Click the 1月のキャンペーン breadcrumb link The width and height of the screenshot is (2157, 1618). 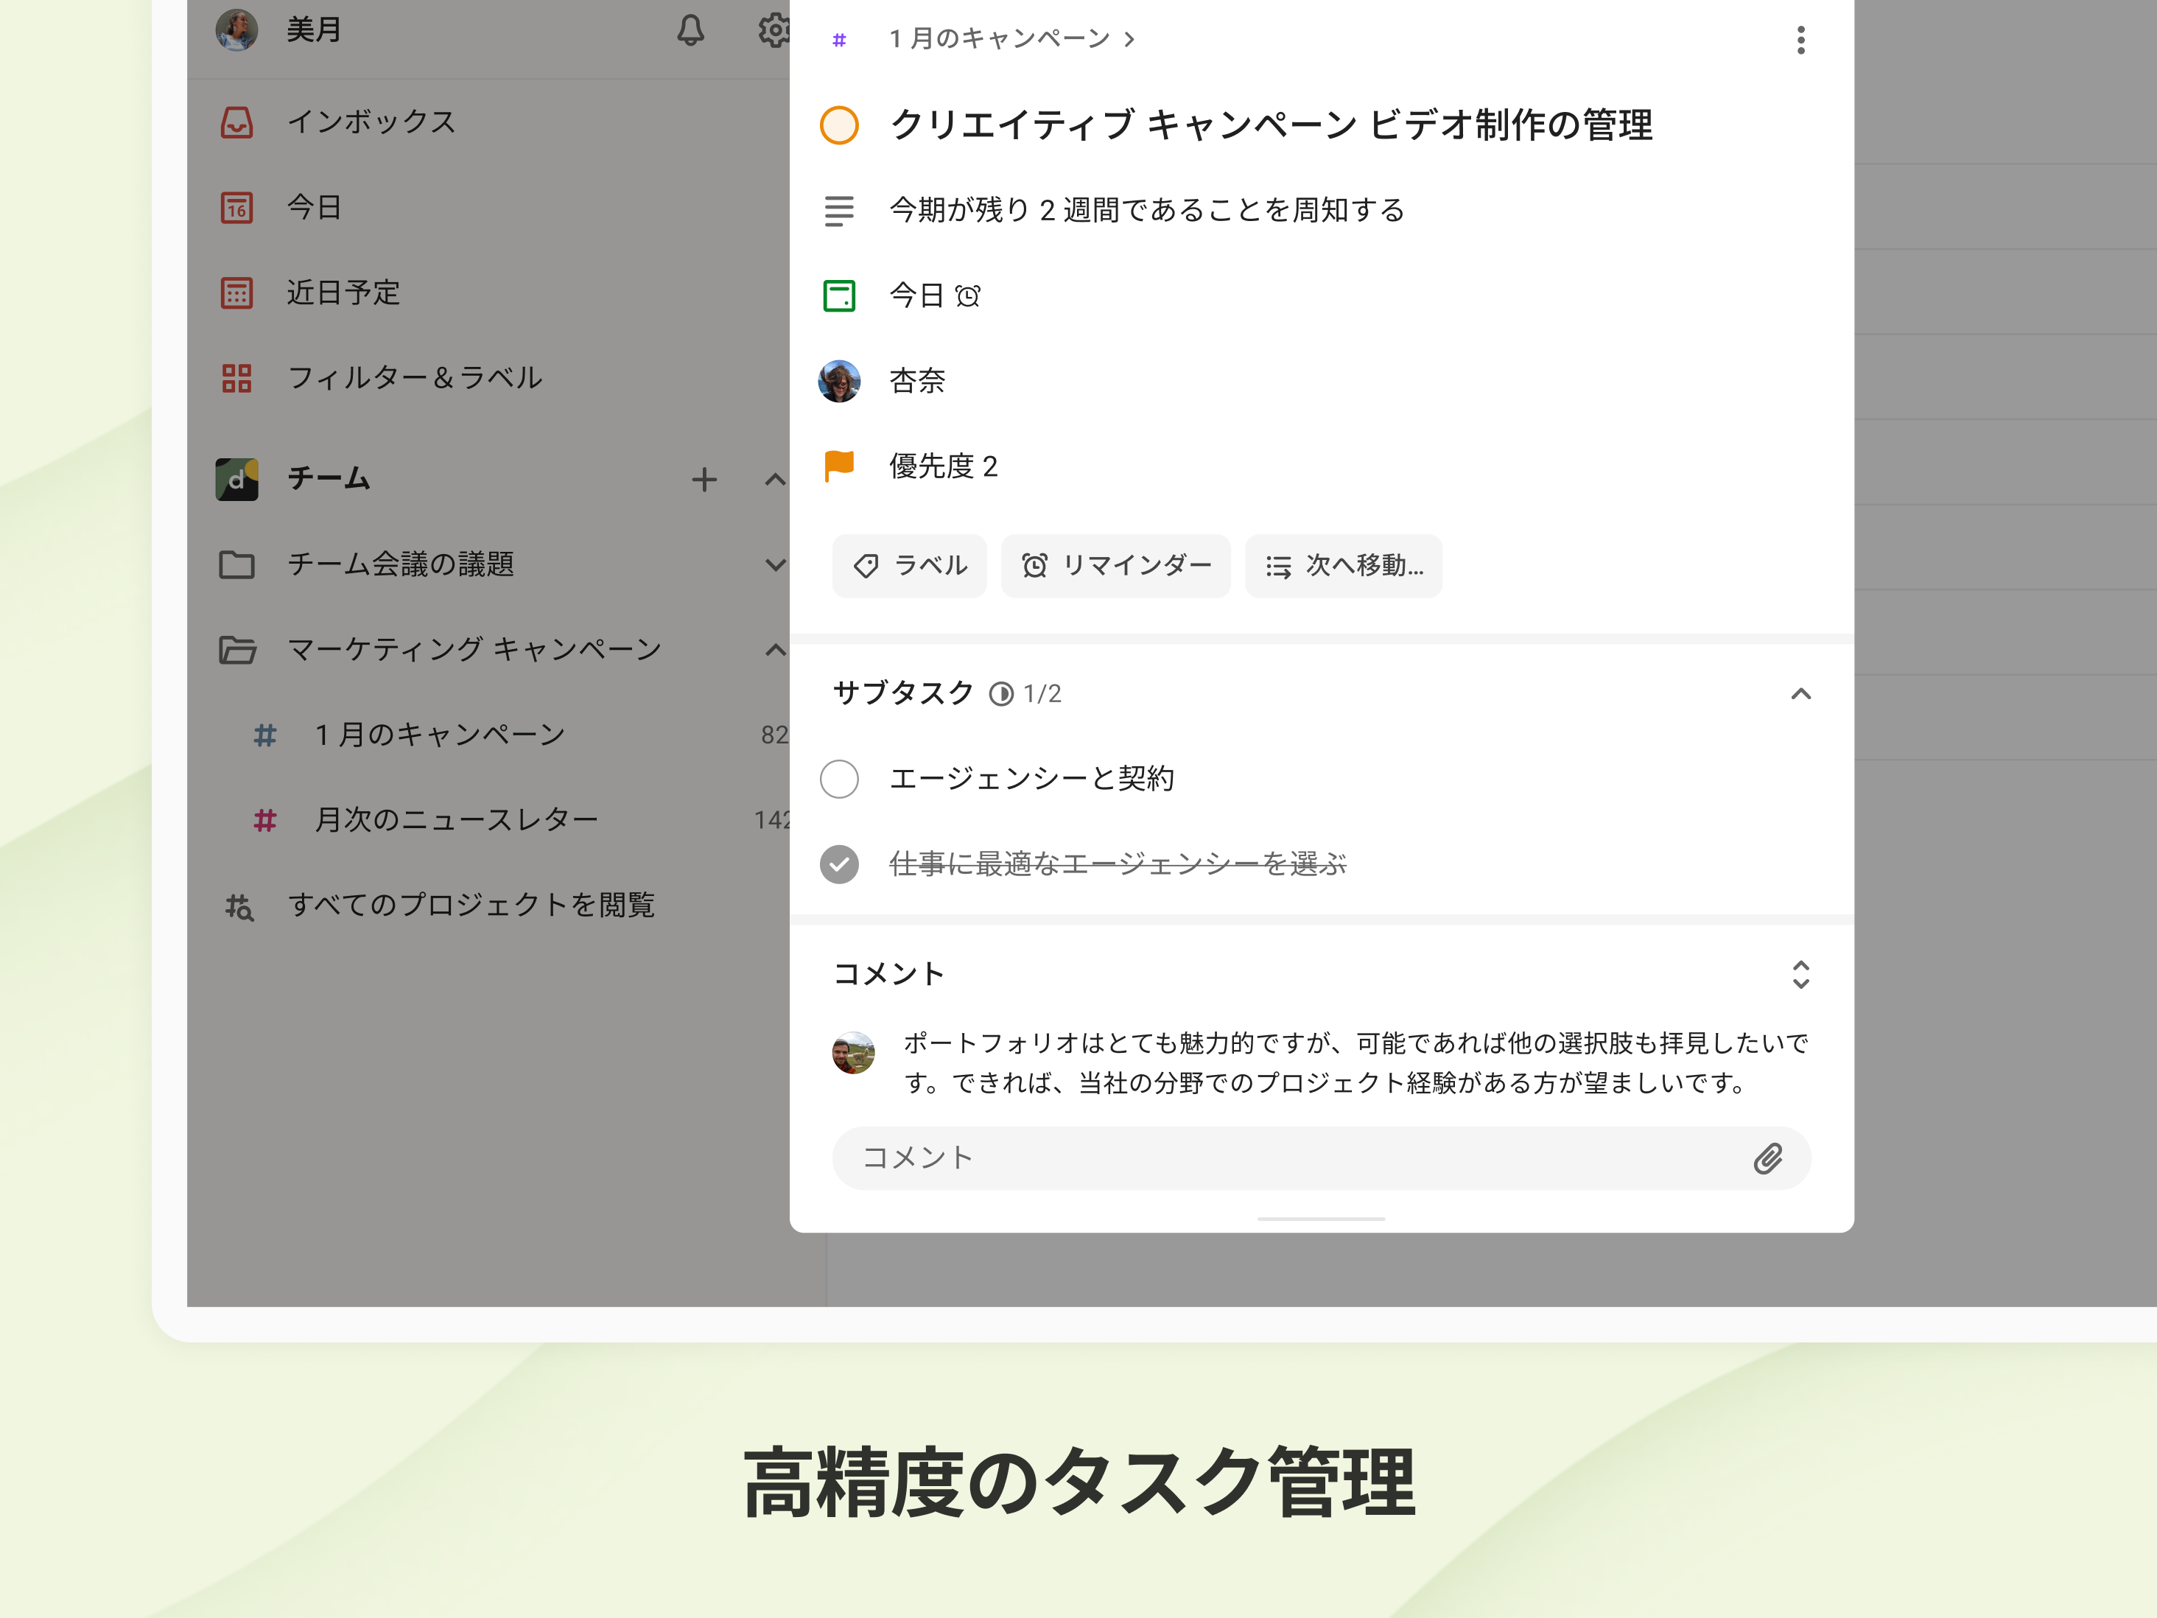[x=1000, y=39]
